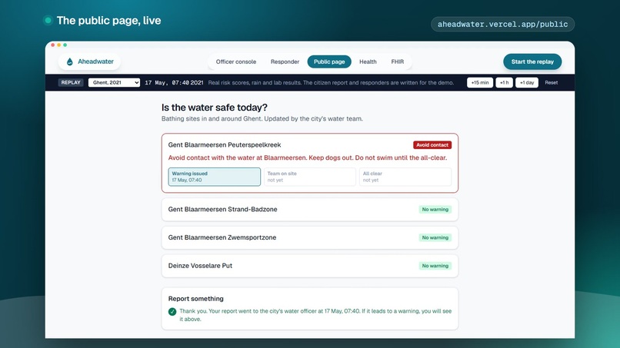This screenshot has width=620, height=348.
Task: Click the 'Bathing sites in and around Ghent' subtitle
Action: pyautogui.click(x=262, y=118)
